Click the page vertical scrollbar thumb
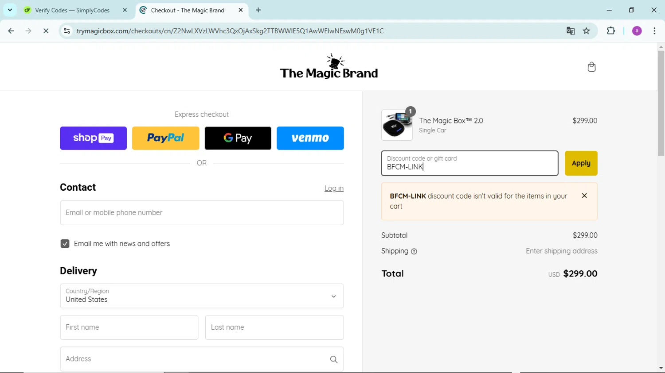 661,103
